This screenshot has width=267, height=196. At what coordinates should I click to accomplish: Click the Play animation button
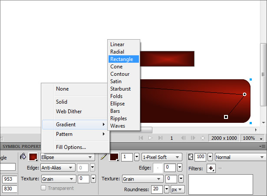point(150,138)
